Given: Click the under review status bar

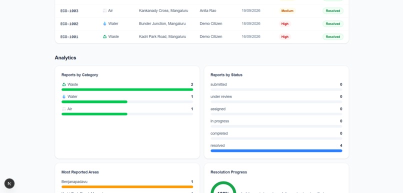Looking at the screenshot, I should pos(276,102).
